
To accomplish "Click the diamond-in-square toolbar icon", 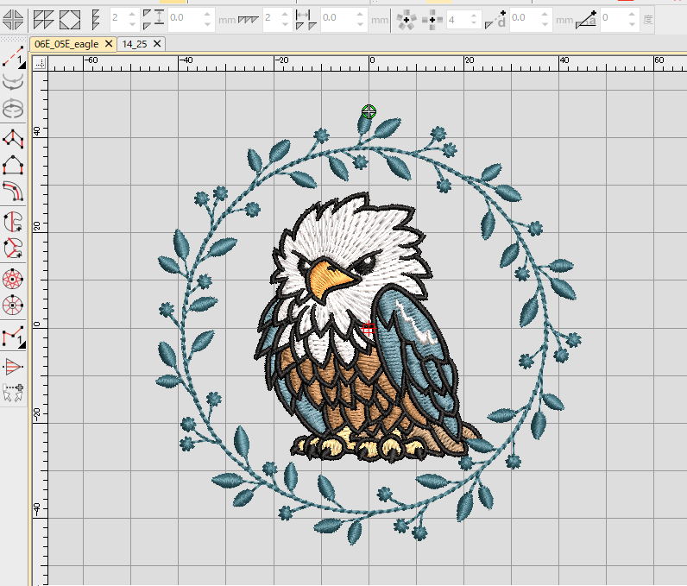I will coord(70,17).
